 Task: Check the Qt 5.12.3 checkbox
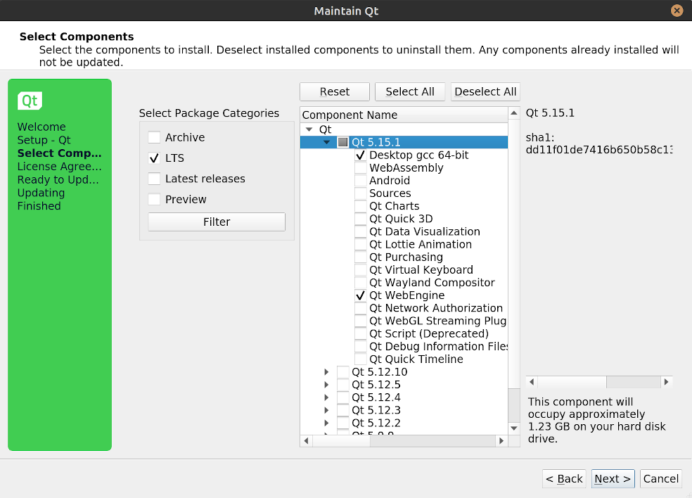(342, 411)
